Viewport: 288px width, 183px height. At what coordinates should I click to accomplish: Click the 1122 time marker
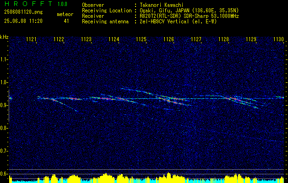pos(59,39)
